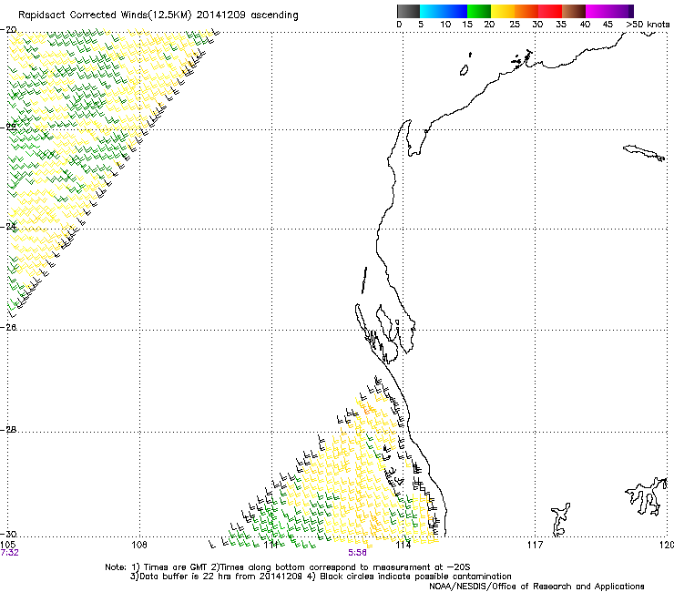This screenshot has height=592, width=674.
Task: Click the latitude label '-24'
Action: (9, 226)
